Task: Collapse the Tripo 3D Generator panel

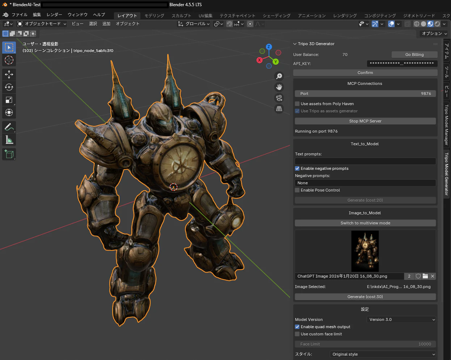Action: point(295,44)
